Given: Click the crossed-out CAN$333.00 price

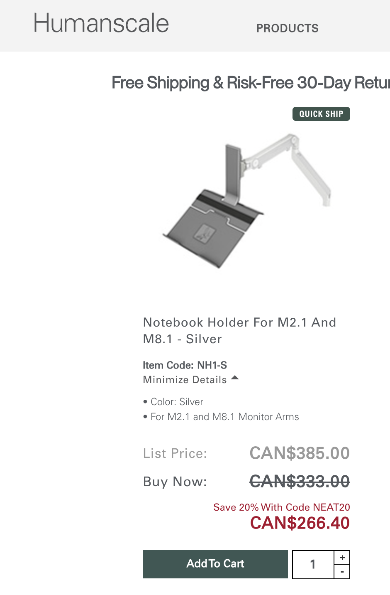Looking at the screenshot, I should pos(300,482).
